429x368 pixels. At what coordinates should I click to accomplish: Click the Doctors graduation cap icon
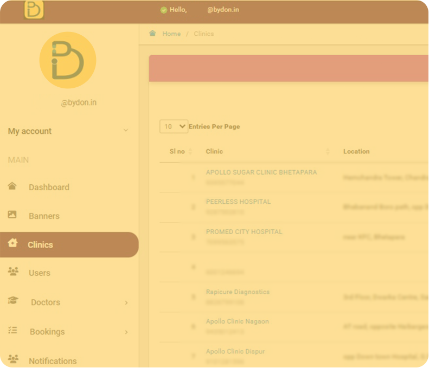pos(12,301)
